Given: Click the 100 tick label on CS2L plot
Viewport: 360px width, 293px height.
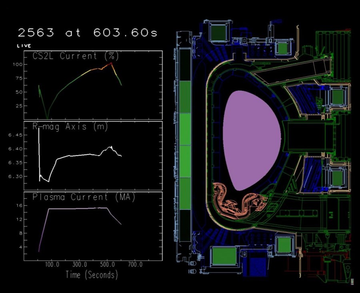Looking at the screenshot, I should pos(18,64).
